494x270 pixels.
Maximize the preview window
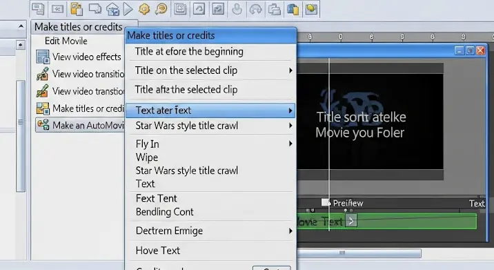470,50
